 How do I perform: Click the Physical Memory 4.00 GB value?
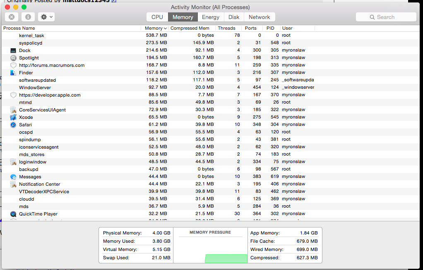[x=161, y=233]
